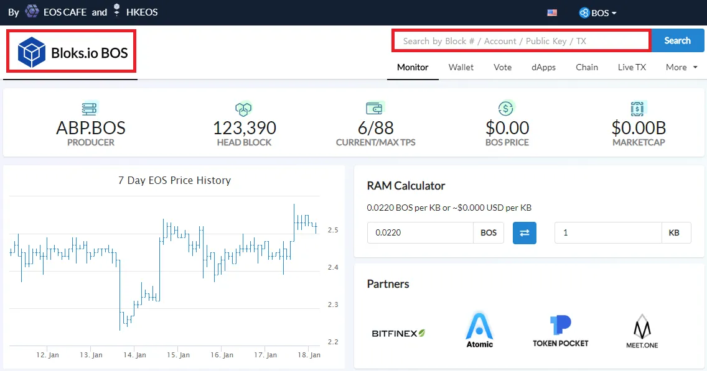Screen dimensions: 707x371
Task: Click the blue Search button
Action: point(677,40)
